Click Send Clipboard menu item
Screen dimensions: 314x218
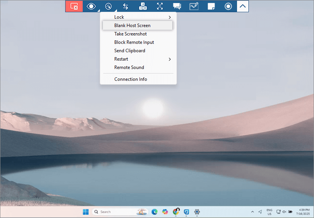pyautogui.click(x=130, y=51)
